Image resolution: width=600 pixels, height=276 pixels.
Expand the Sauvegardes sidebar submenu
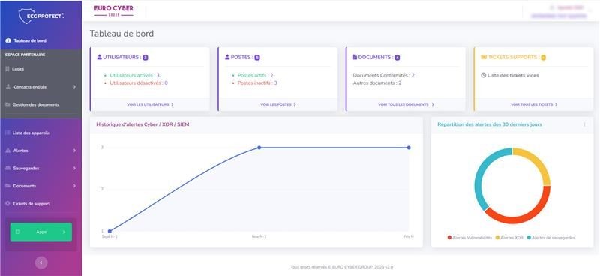point(41,169)
